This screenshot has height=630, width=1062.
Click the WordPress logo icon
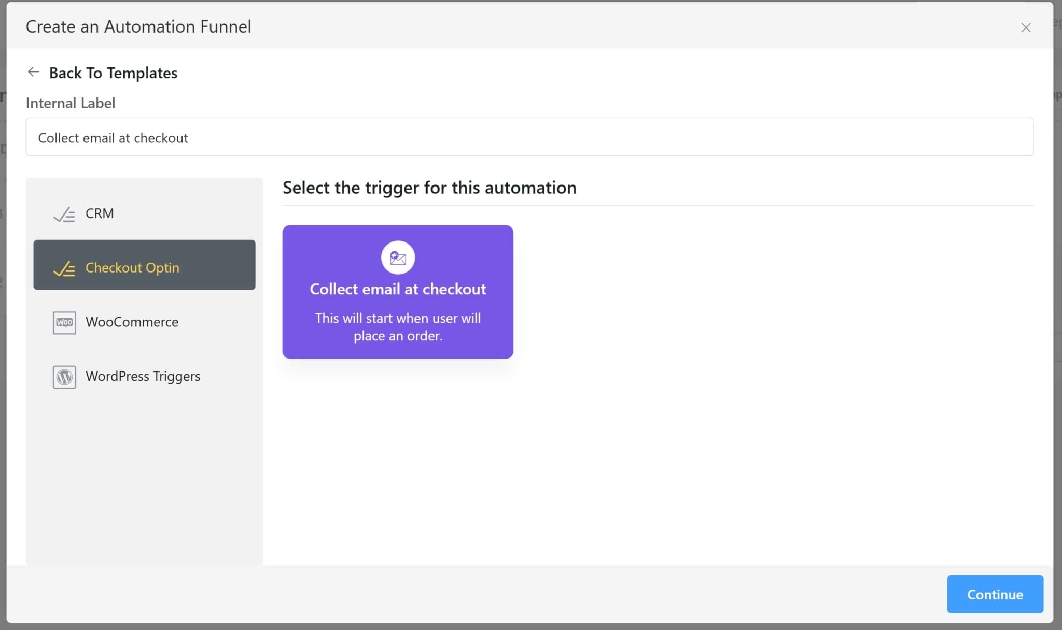click(64, 377)
